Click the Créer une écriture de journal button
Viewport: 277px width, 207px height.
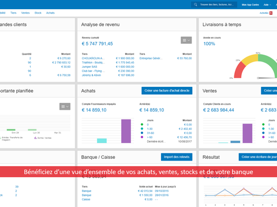[x=258, y=157]
